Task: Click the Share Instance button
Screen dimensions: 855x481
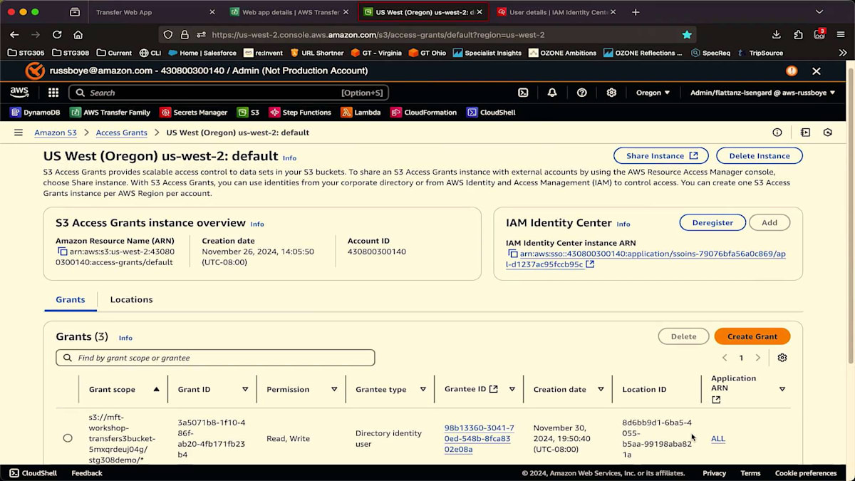Action: pyautogui.click(x=661, y=156)
